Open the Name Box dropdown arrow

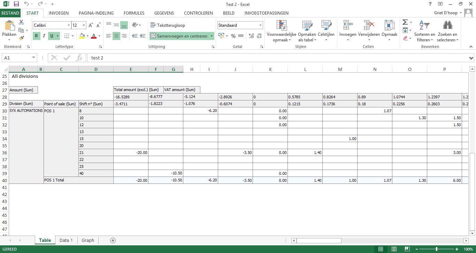(x=34, y=58)
